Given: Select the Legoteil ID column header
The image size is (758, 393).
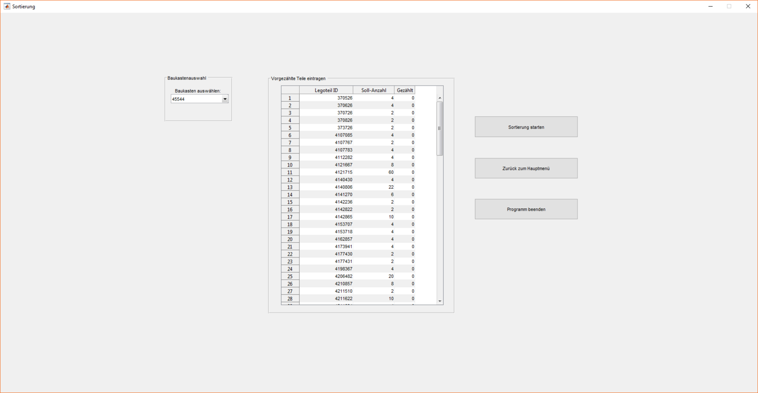Looking at the screenshot, I should click(x=326, y=90).
